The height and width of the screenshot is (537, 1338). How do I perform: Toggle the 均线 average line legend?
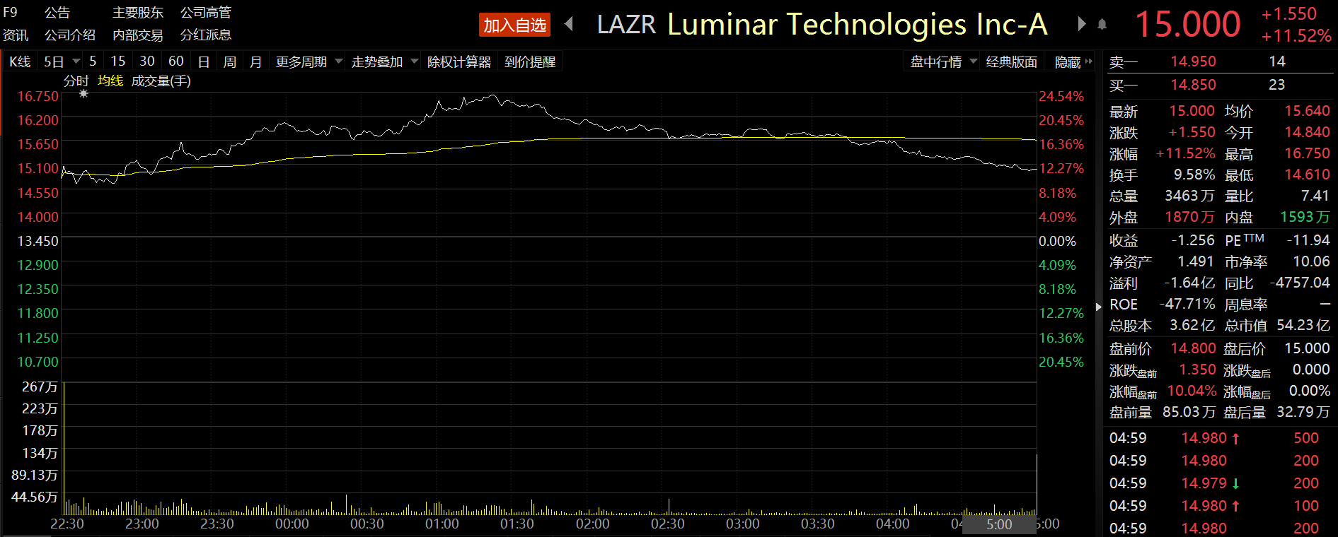coord(110,81)
